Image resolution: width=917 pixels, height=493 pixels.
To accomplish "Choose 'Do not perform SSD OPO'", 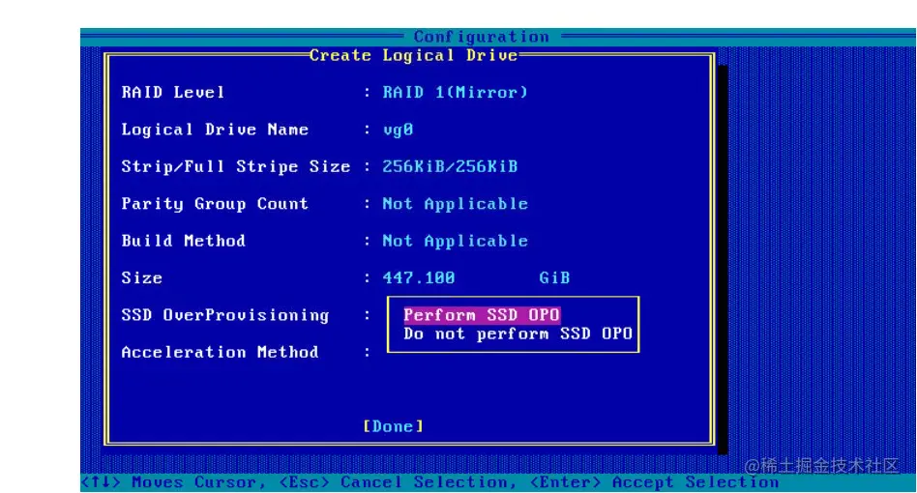I will (518, 334).
